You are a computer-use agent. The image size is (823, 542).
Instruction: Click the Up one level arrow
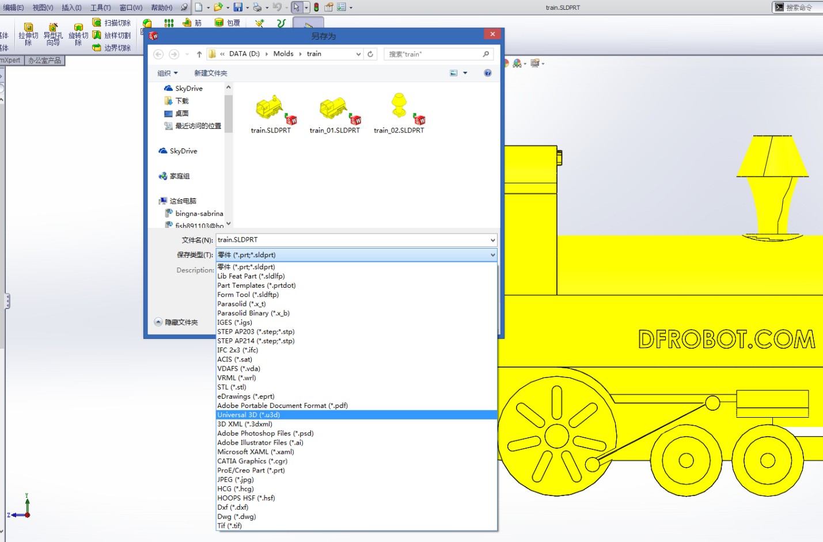[x=199, y=54]
